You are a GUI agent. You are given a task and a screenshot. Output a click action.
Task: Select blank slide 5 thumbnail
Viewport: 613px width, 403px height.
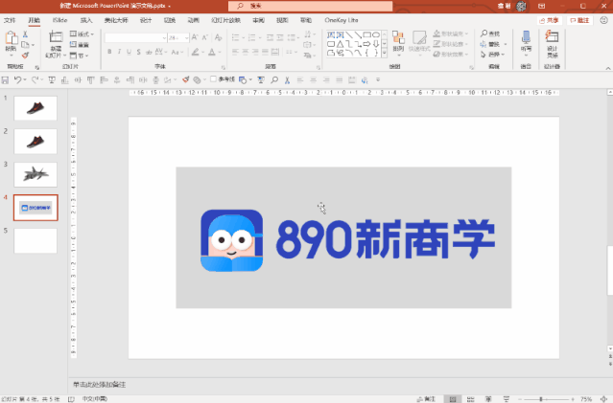pyautogui.click(x=35, y=240)
